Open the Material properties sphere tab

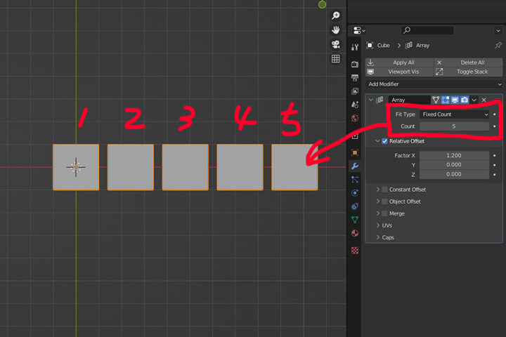pos(355,233)
